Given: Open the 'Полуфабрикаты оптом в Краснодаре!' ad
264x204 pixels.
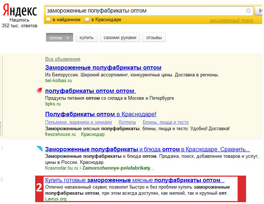Looking at the screenshot, I should click(101, 114).
